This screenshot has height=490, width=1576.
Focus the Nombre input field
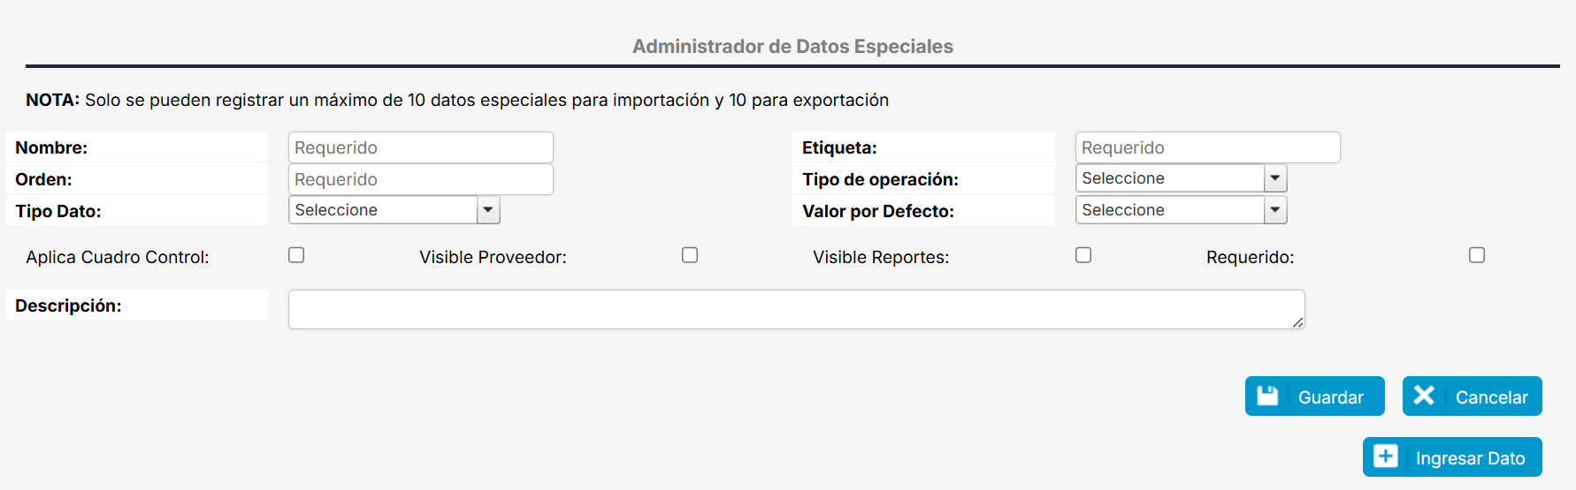coord(421,147)
